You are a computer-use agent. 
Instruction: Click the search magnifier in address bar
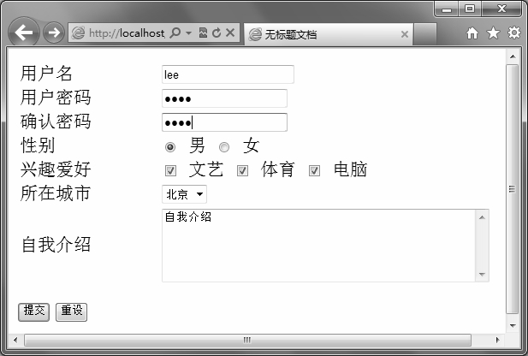[x=175, y=33]
